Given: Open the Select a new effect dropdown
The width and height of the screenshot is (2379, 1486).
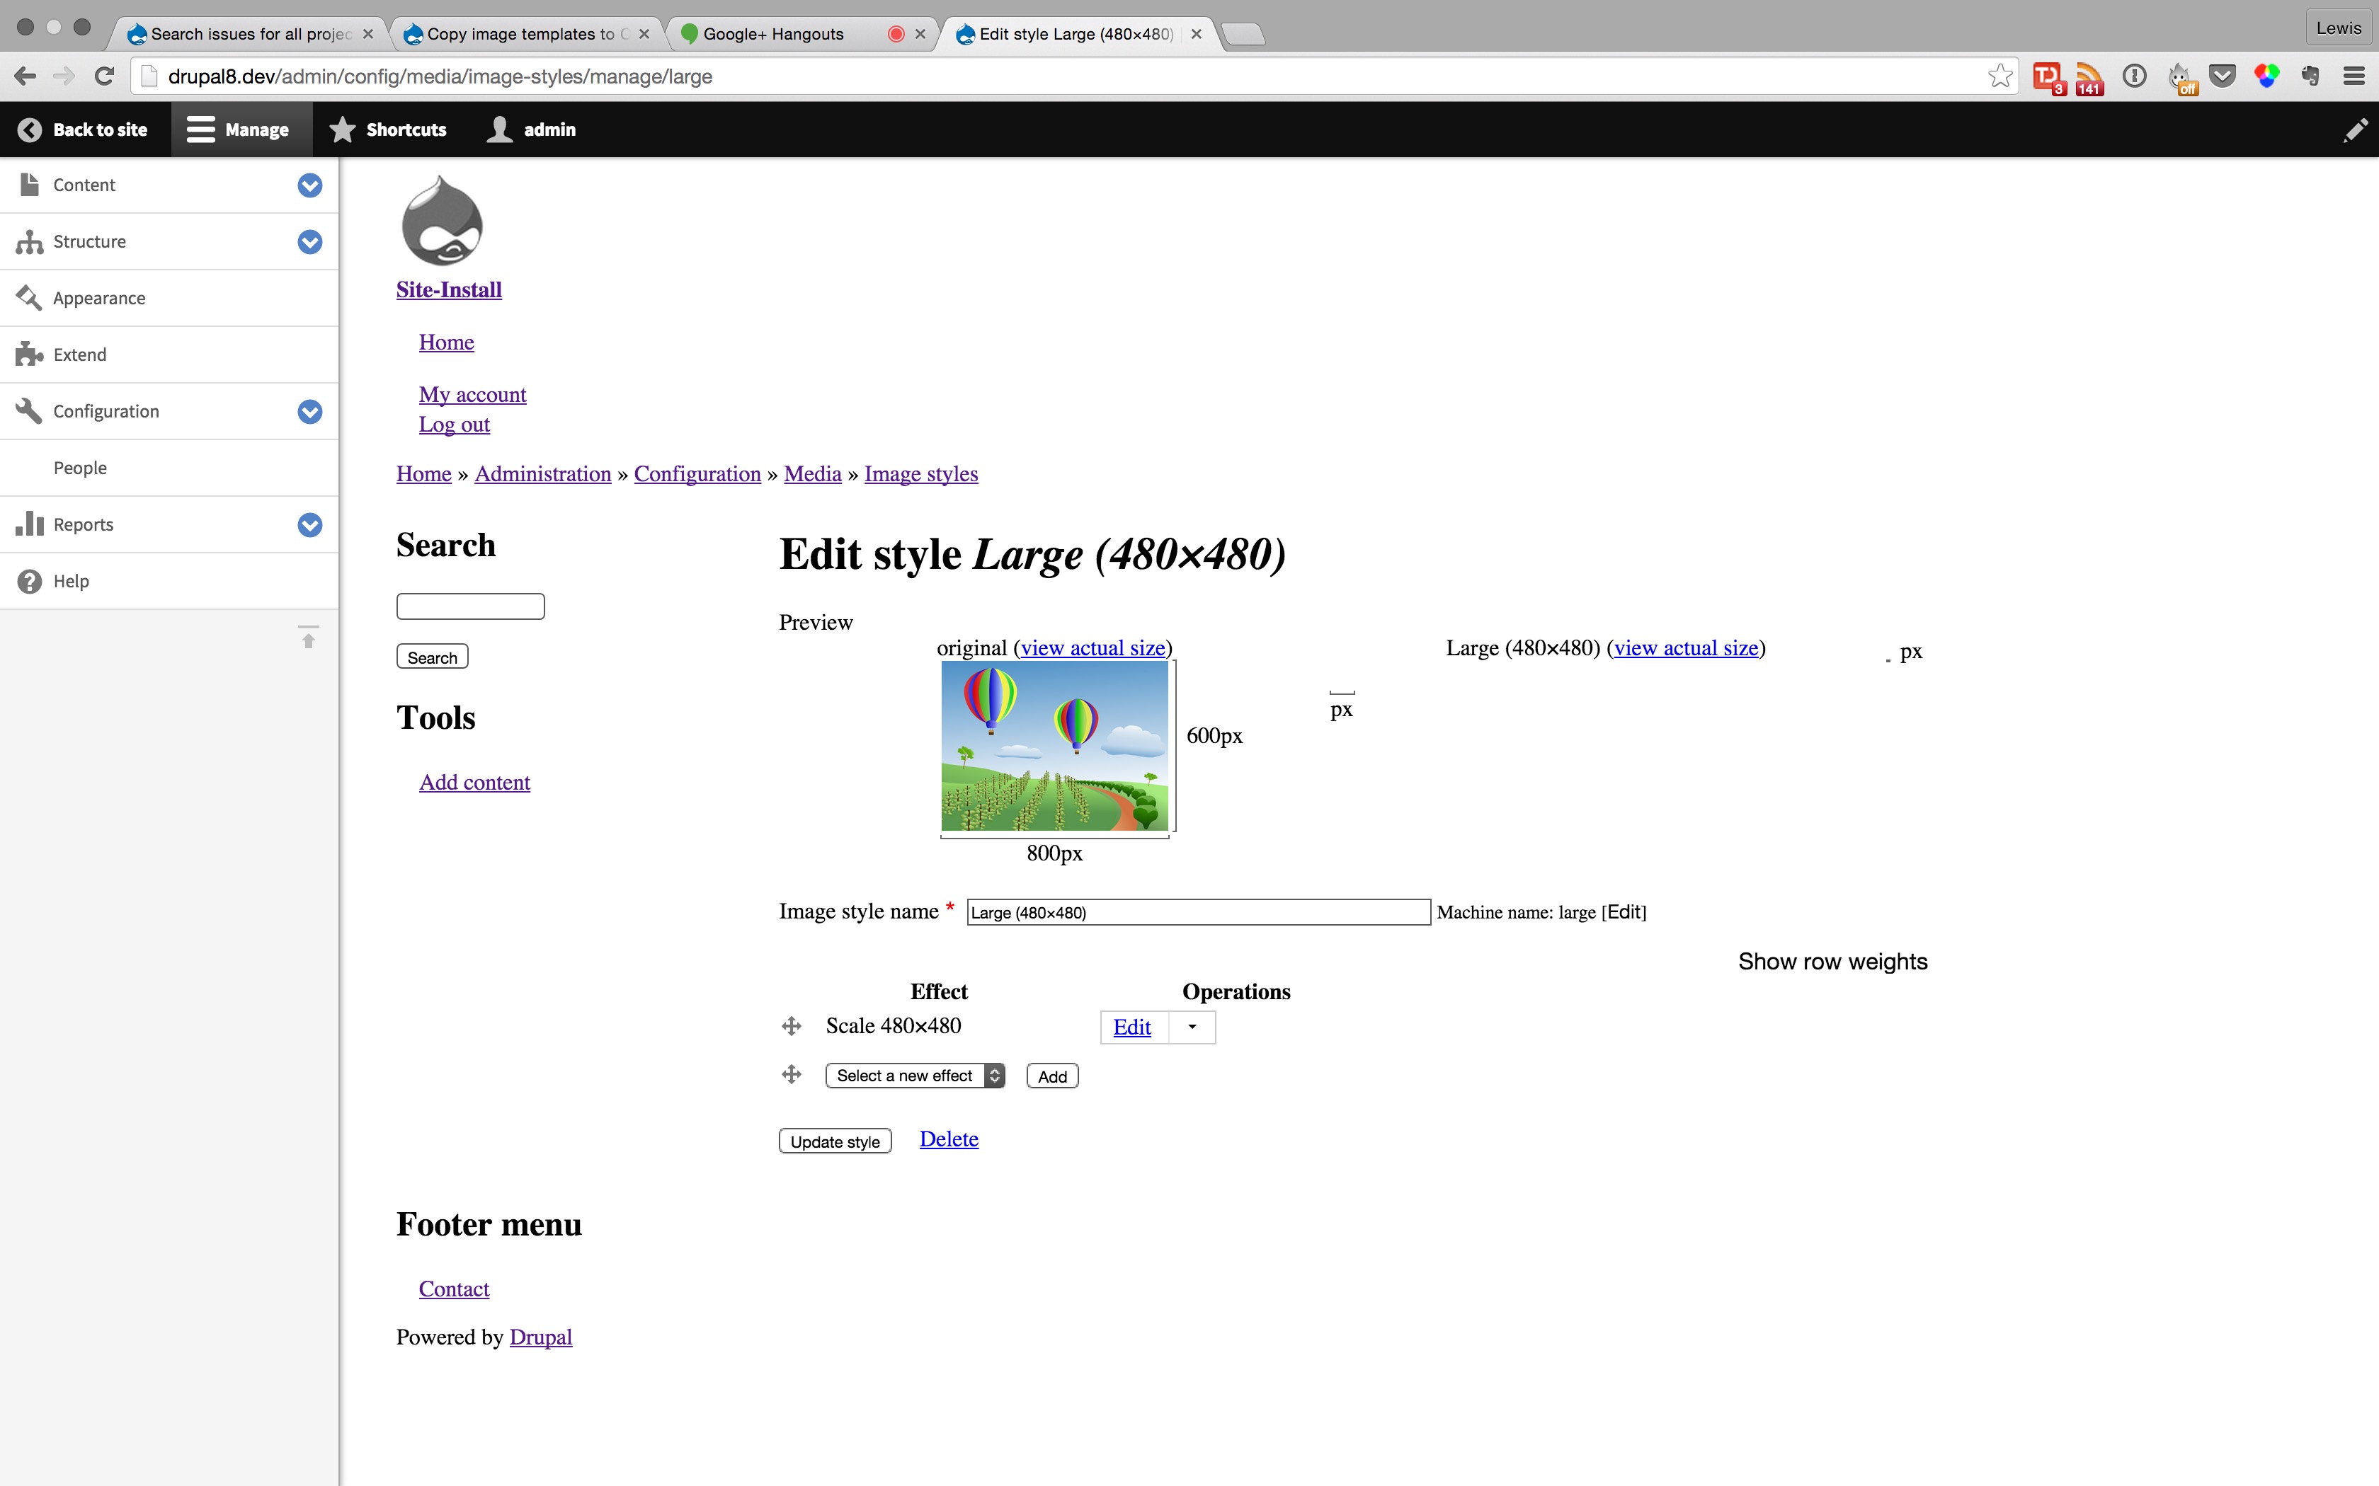Looking at the screenshot, I should coord(915,1075).
